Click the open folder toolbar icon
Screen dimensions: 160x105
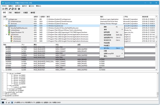click(x=3, y=9)
